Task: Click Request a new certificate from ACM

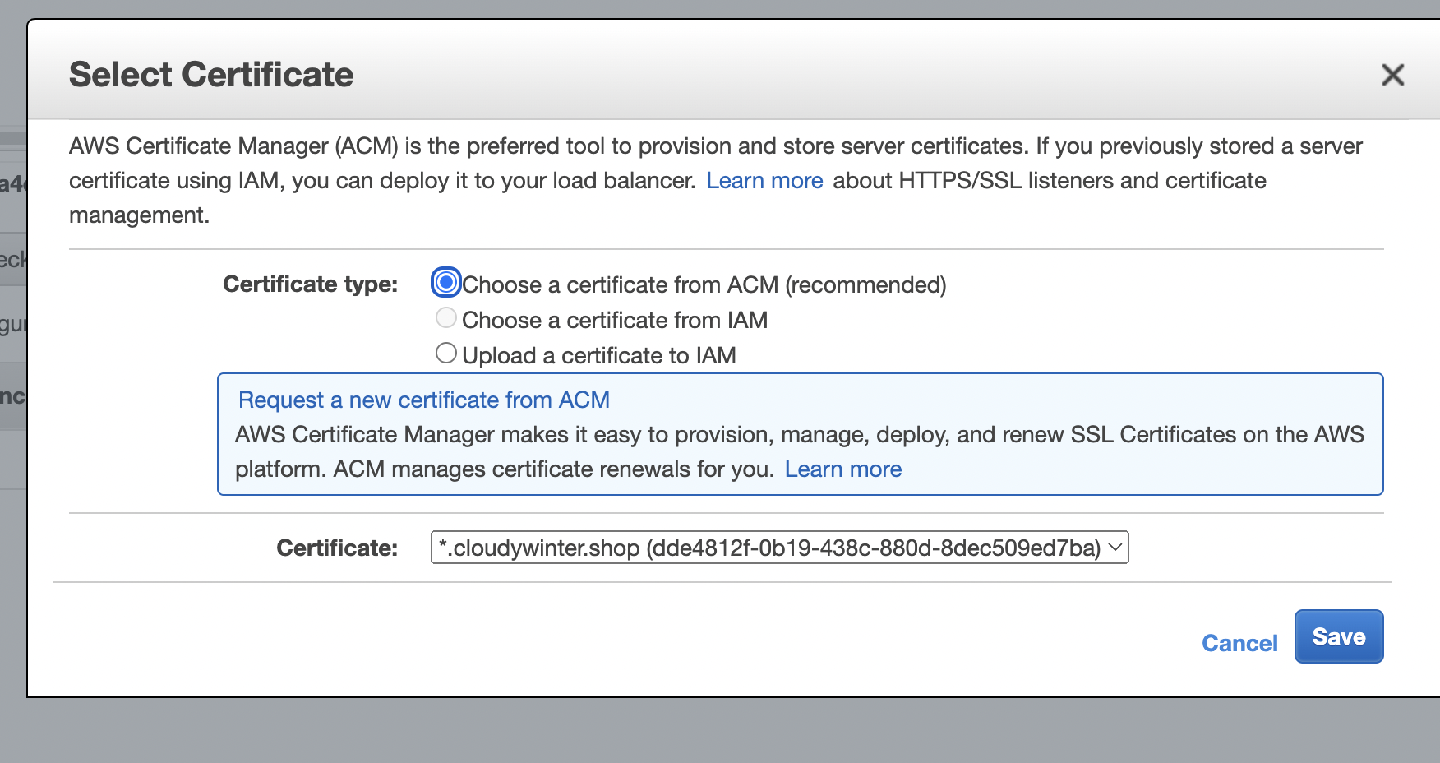Action: [x=424, y=400]
